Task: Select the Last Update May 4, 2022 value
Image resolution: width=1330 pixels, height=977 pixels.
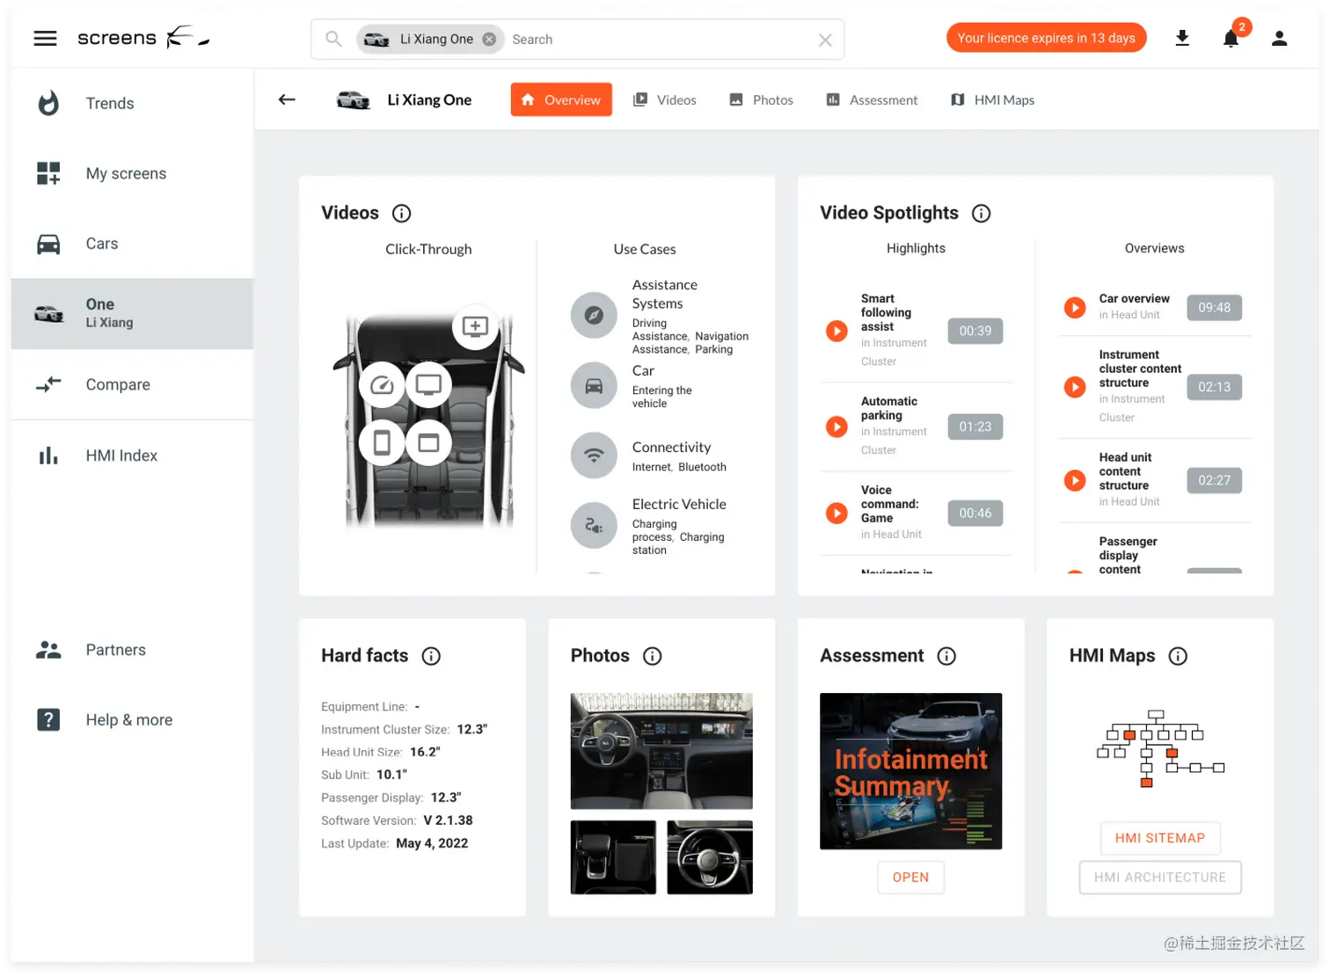Action: 432,843
